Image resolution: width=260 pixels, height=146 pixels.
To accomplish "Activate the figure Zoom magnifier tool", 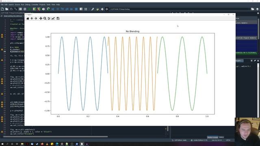I will tap(45, 18).
